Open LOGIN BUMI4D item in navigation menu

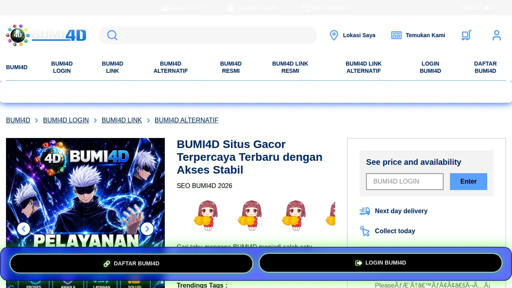(x=430, y=67)
